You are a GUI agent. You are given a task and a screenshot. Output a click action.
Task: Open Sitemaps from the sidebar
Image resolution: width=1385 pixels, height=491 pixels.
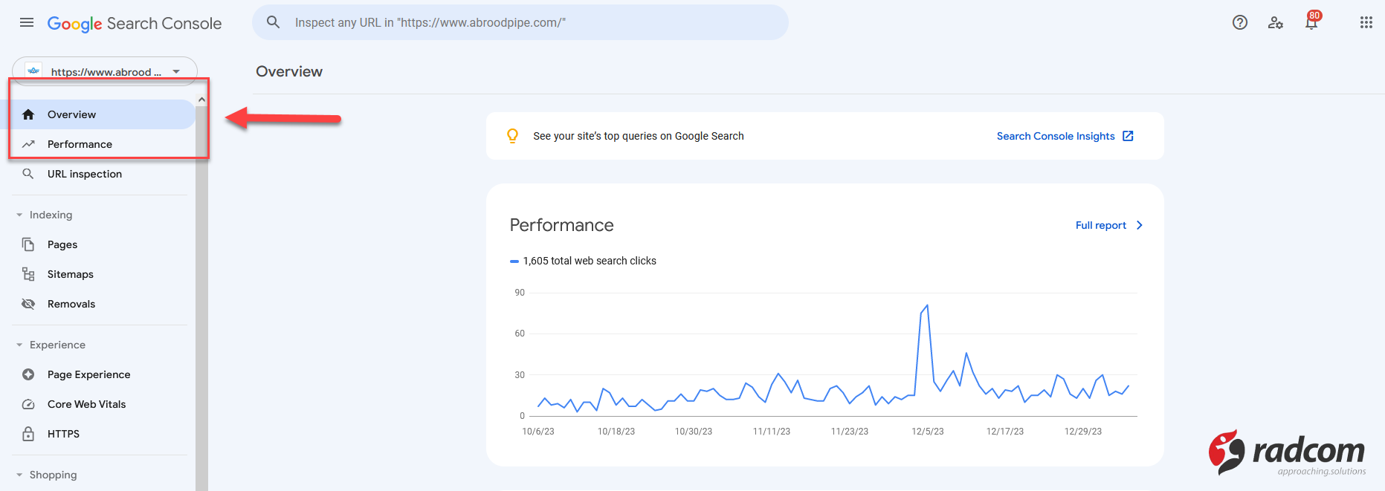click(70, 274)
